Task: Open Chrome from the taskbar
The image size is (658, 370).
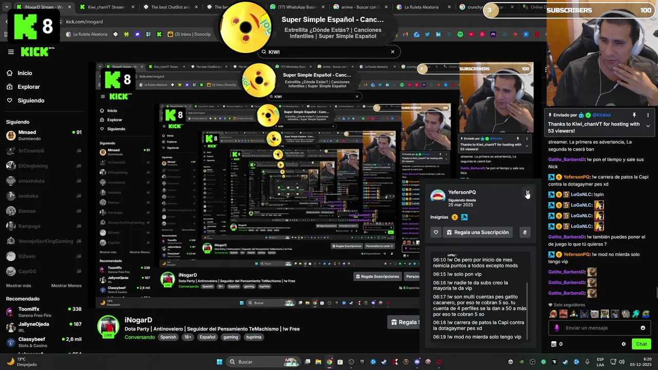Action: pos(330,362)
